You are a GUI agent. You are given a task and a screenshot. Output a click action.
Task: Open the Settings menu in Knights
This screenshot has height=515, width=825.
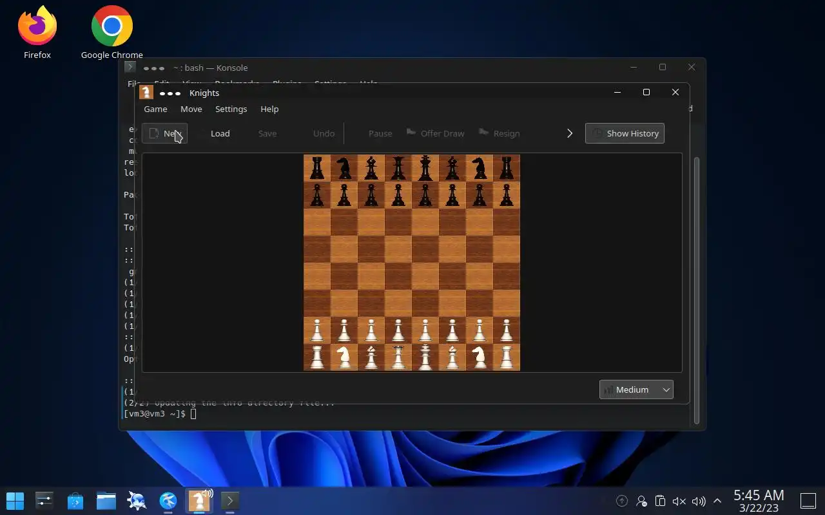231,109
